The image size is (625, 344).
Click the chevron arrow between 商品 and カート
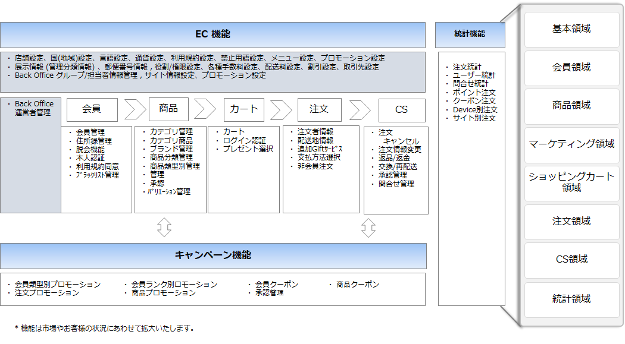coord(205,109)
